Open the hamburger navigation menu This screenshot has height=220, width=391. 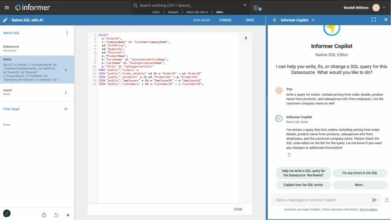point(7,8)
